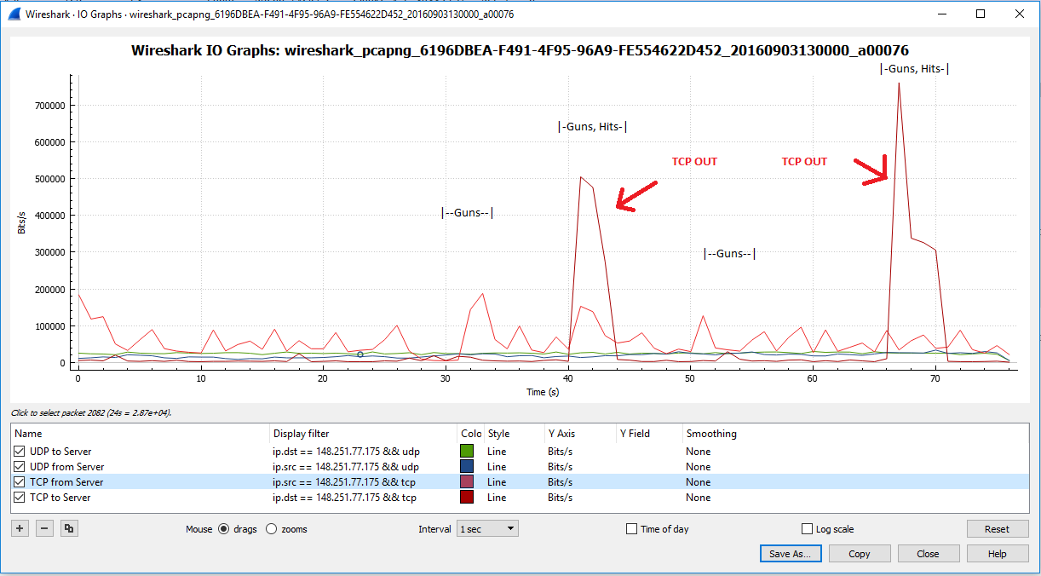Select the 'TCP to Server' graph name
Screen dimensions: 1041x576
60,498
